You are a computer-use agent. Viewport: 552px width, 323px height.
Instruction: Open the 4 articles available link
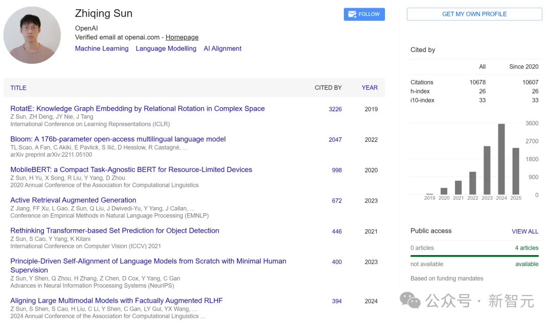click(x=526, y=248)
